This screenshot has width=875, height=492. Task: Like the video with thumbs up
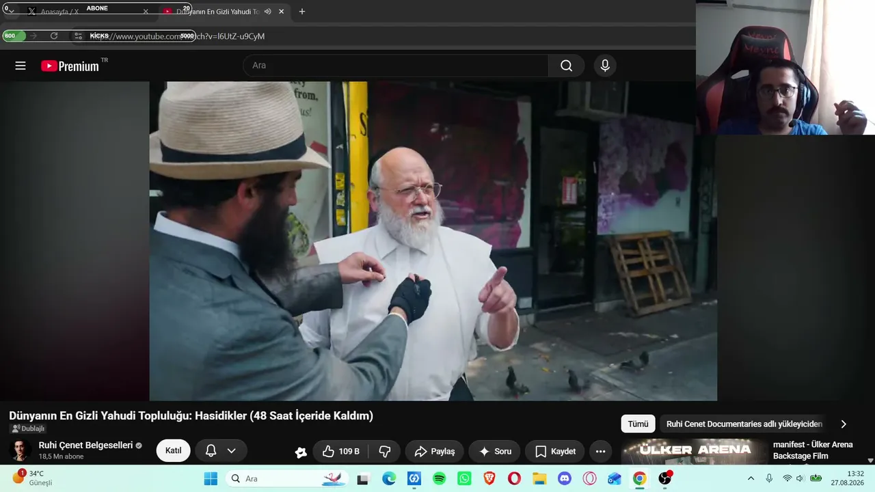[x=341, y=451]
